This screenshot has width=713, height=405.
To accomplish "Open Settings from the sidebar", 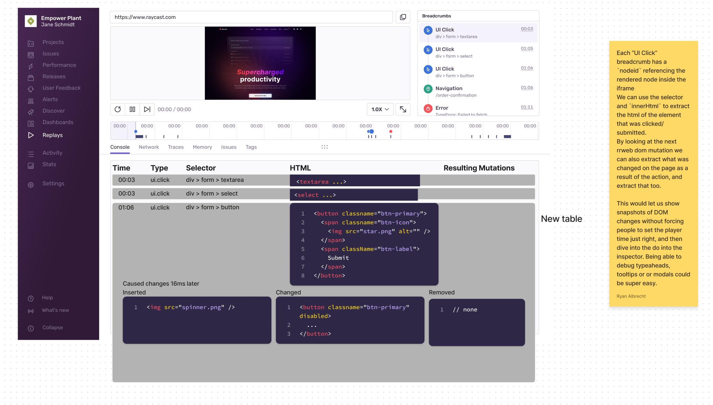I will tap(53, 183).
